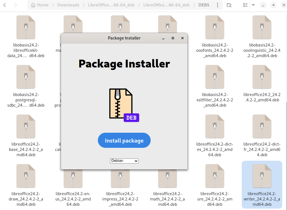Click the libreoffice24.2-dict-es filename label
Screen dimensions: 287x210
[215, 150]
